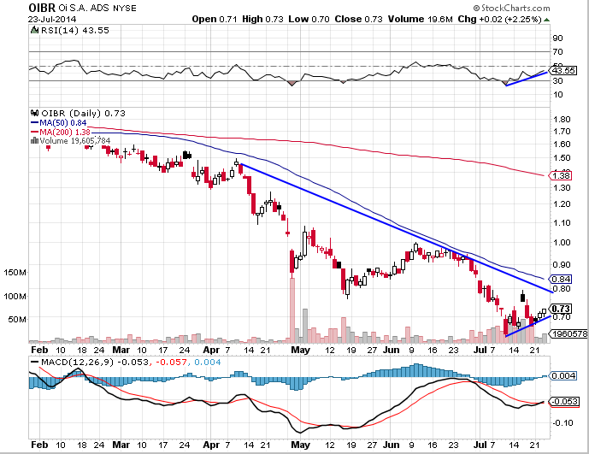This screenshot has height=454, width=589.
Task: Click the StockCharts.com copyright text
Action: click(511, 8)
